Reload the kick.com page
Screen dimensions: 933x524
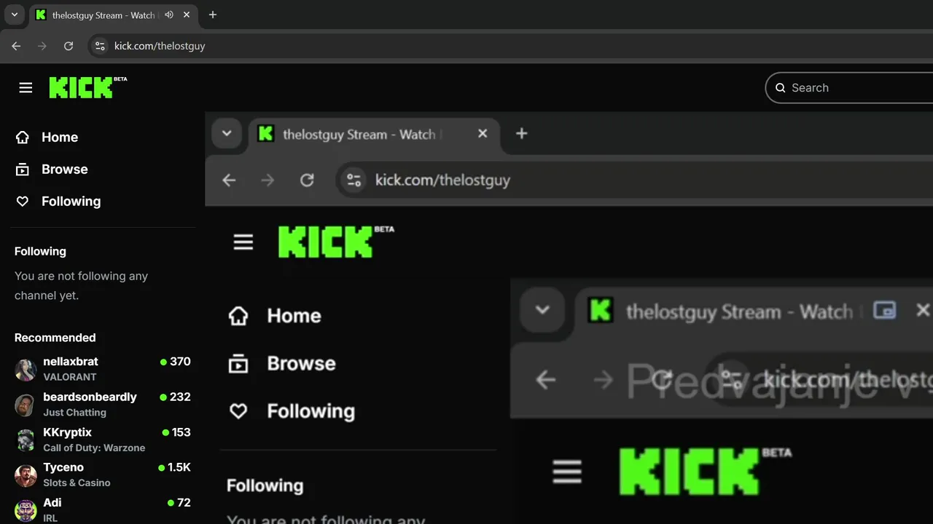(69, 46)
